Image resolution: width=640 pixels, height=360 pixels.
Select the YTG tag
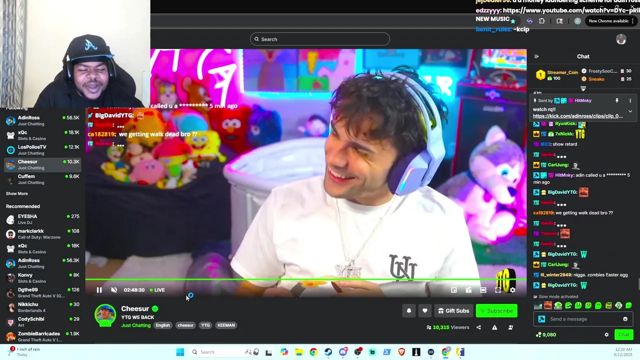tap(205, 325)
